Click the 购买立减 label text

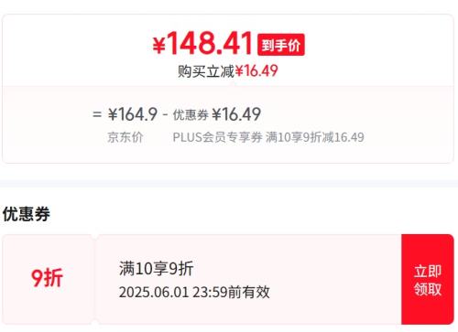[x=206, y=71]
